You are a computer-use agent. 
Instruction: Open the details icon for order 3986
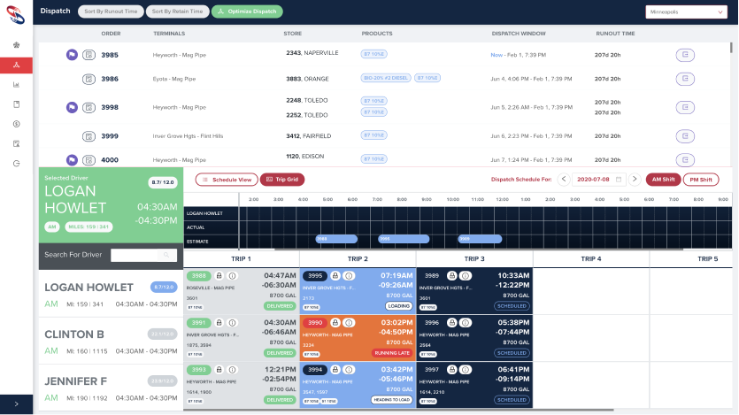pyautogui.click(x=89, y=79)
